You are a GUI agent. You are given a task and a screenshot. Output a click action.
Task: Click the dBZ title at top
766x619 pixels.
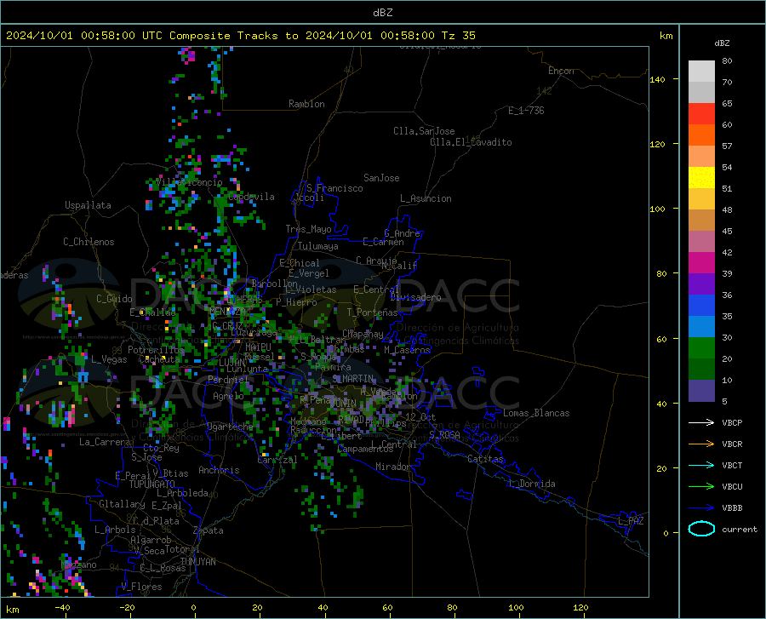click(382, 13)
